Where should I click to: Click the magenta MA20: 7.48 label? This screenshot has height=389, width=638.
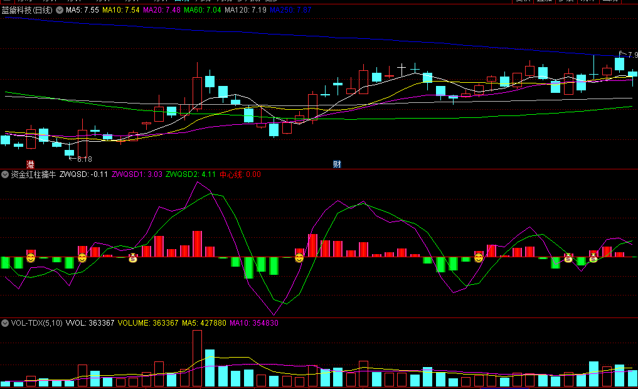click(161, 10)
